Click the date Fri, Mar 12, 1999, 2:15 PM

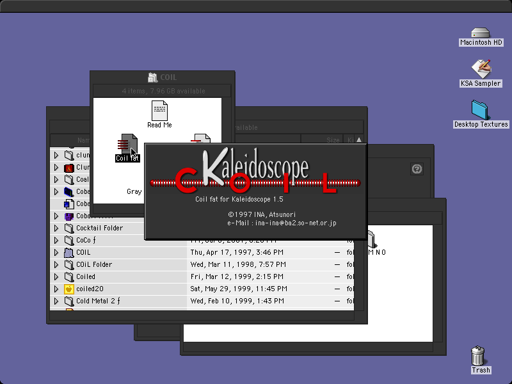(x=237, y=276)
